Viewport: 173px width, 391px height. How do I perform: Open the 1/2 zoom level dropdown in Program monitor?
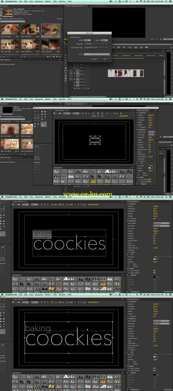click(x=154, y=39)
